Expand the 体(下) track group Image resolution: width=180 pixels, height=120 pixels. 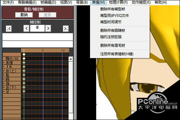[4, 87]
